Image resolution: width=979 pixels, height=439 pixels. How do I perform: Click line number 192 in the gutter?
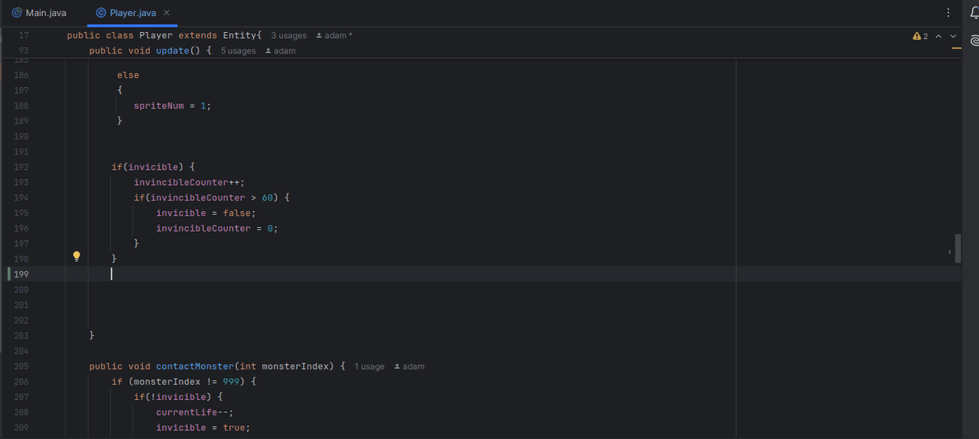click(x=21, y=167)
